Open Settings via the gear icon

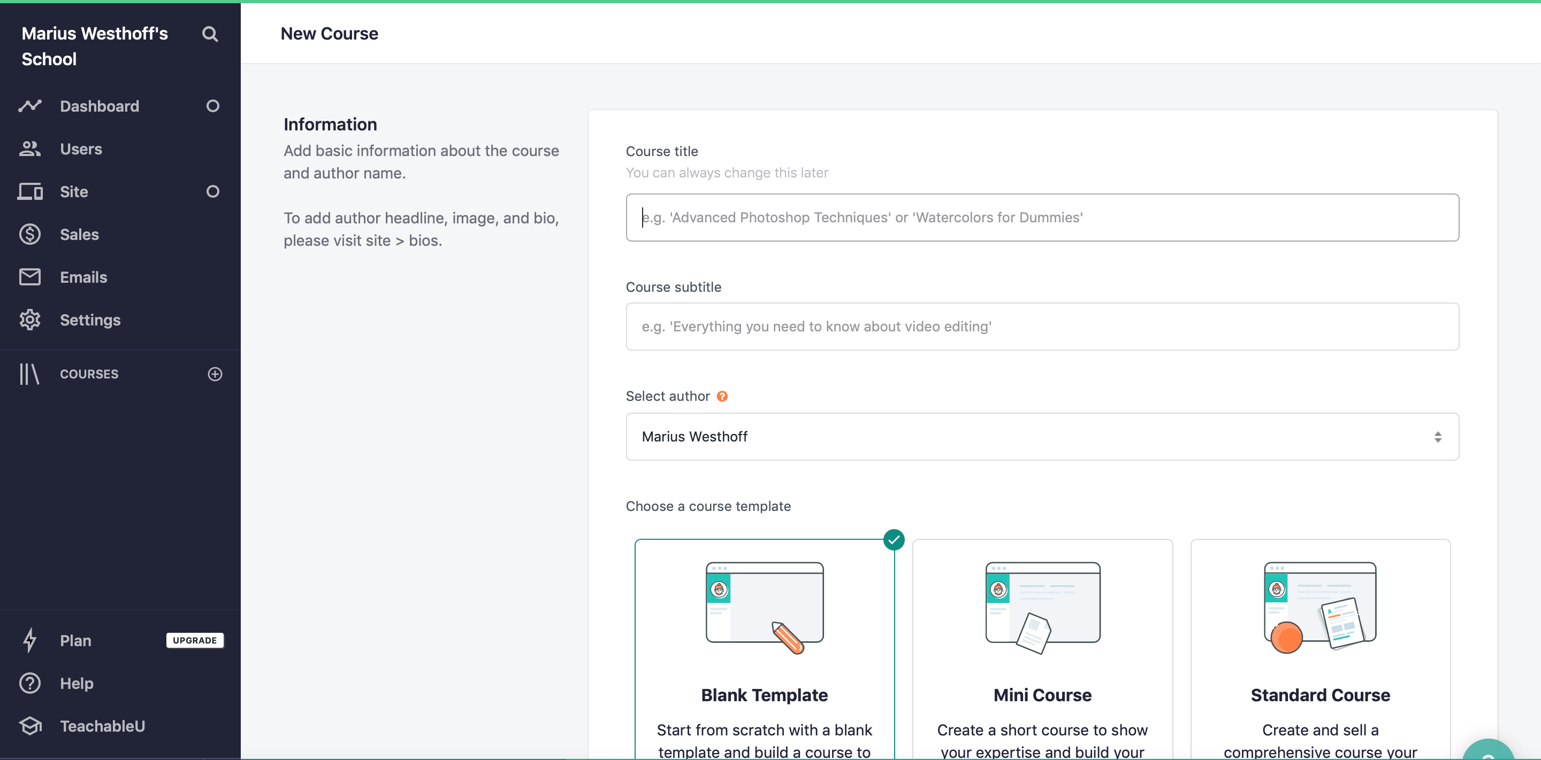coord(30,320)
